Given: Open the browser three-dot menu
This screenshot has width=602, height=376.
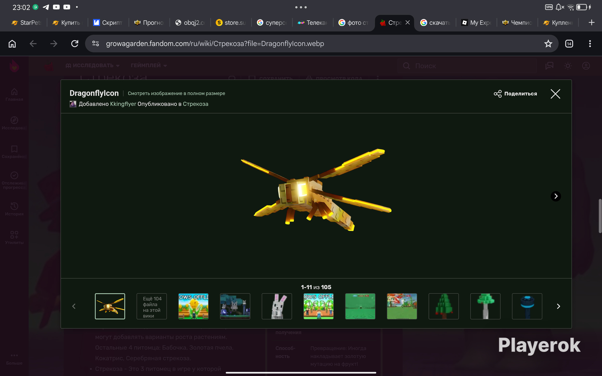Looking at the screenshot, I should point(590,44).
